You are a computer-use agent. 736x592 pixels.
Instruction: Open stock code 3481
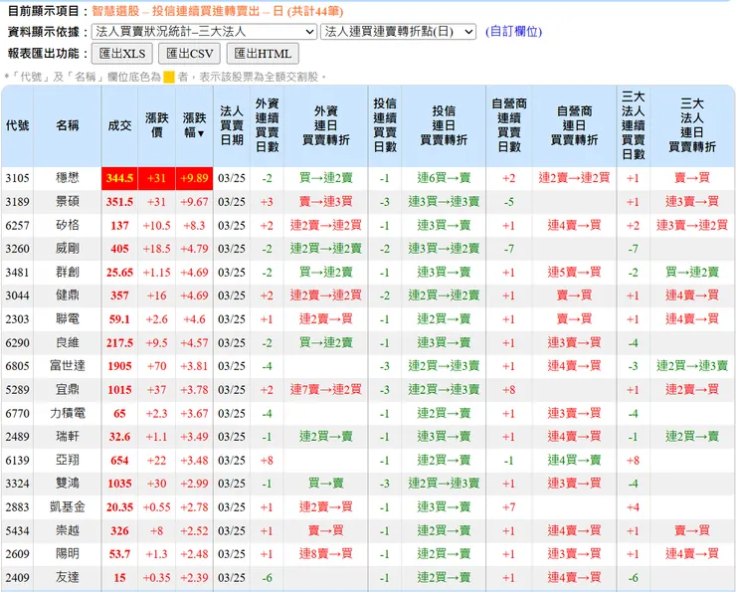point(17,273)
